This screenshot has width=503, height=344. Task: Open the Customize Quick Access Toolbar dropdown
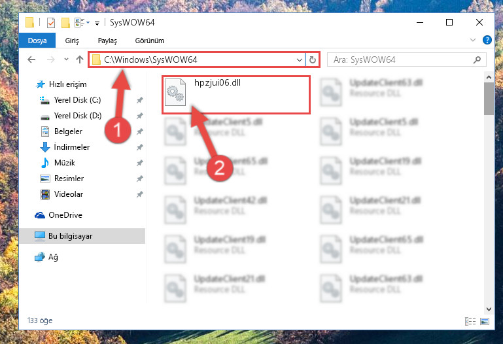coord(97,23)
